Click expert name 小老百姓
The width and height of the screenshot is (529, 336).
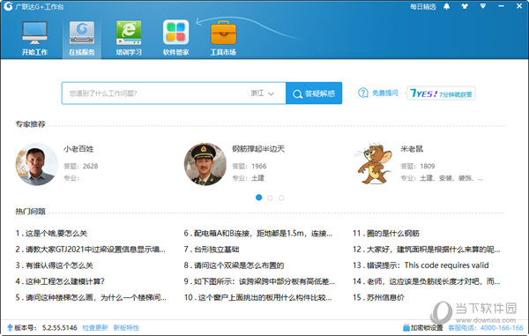(78, 149)
